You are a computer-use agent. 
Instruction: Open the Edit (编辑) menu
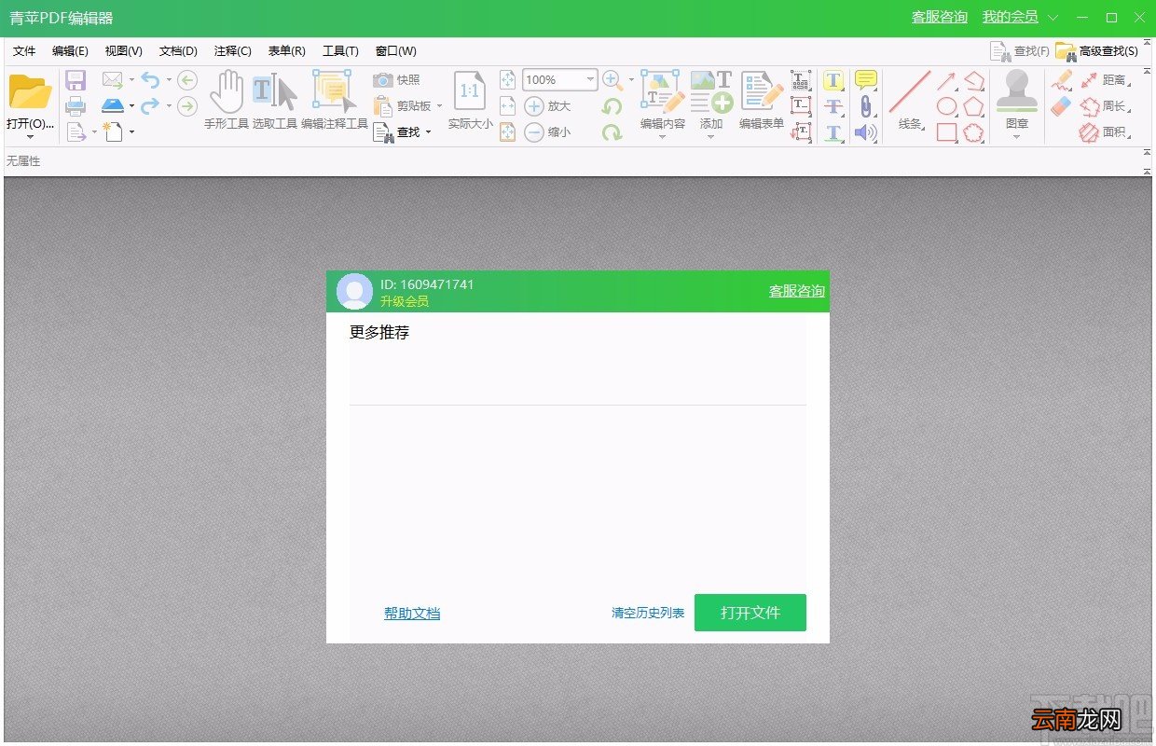[70, 51]
